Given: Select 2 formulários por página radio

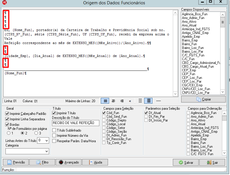Looking at the screenshot, I should pos(22,133).
